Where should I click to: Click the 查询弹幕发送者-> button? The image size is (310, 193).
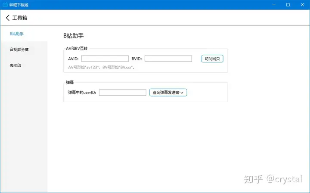pyautogui.click(x=168, y=92)
